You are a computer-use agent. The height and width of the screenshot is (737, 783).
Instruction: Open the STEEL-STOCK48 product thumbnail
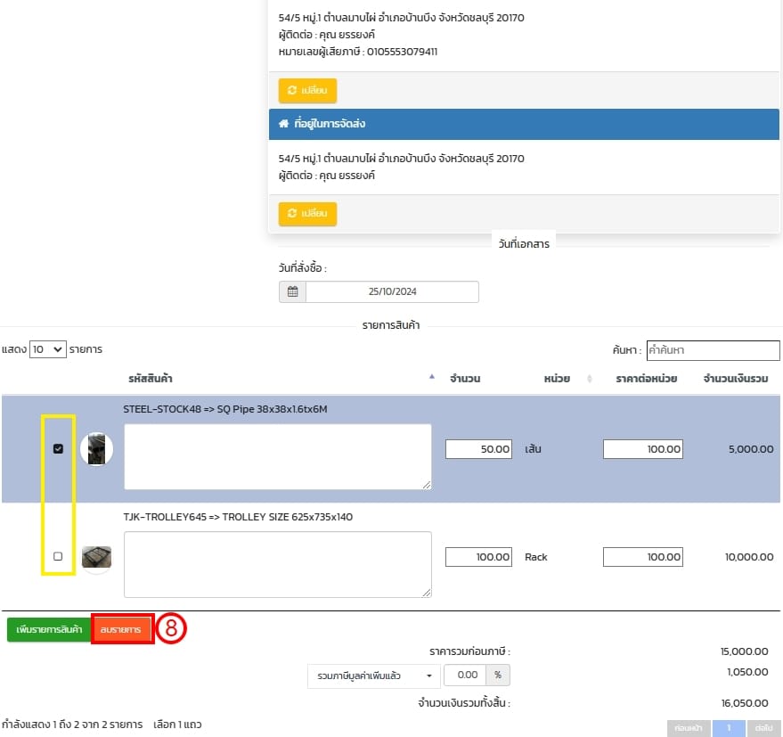pyautogui.click(x=96, y=449)
